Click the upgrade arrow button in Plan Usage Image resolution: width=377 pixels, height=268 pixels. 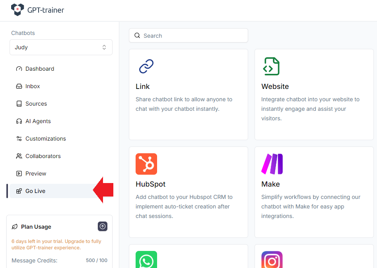103,226
